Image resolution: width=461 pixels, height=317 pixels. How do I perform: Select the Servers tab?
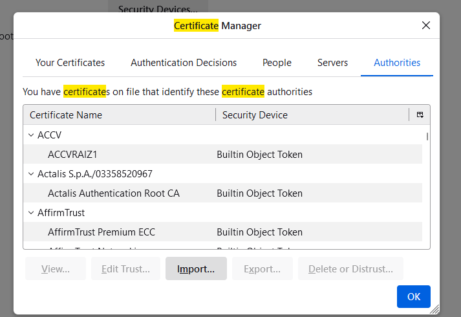click(x=332, y=63)
